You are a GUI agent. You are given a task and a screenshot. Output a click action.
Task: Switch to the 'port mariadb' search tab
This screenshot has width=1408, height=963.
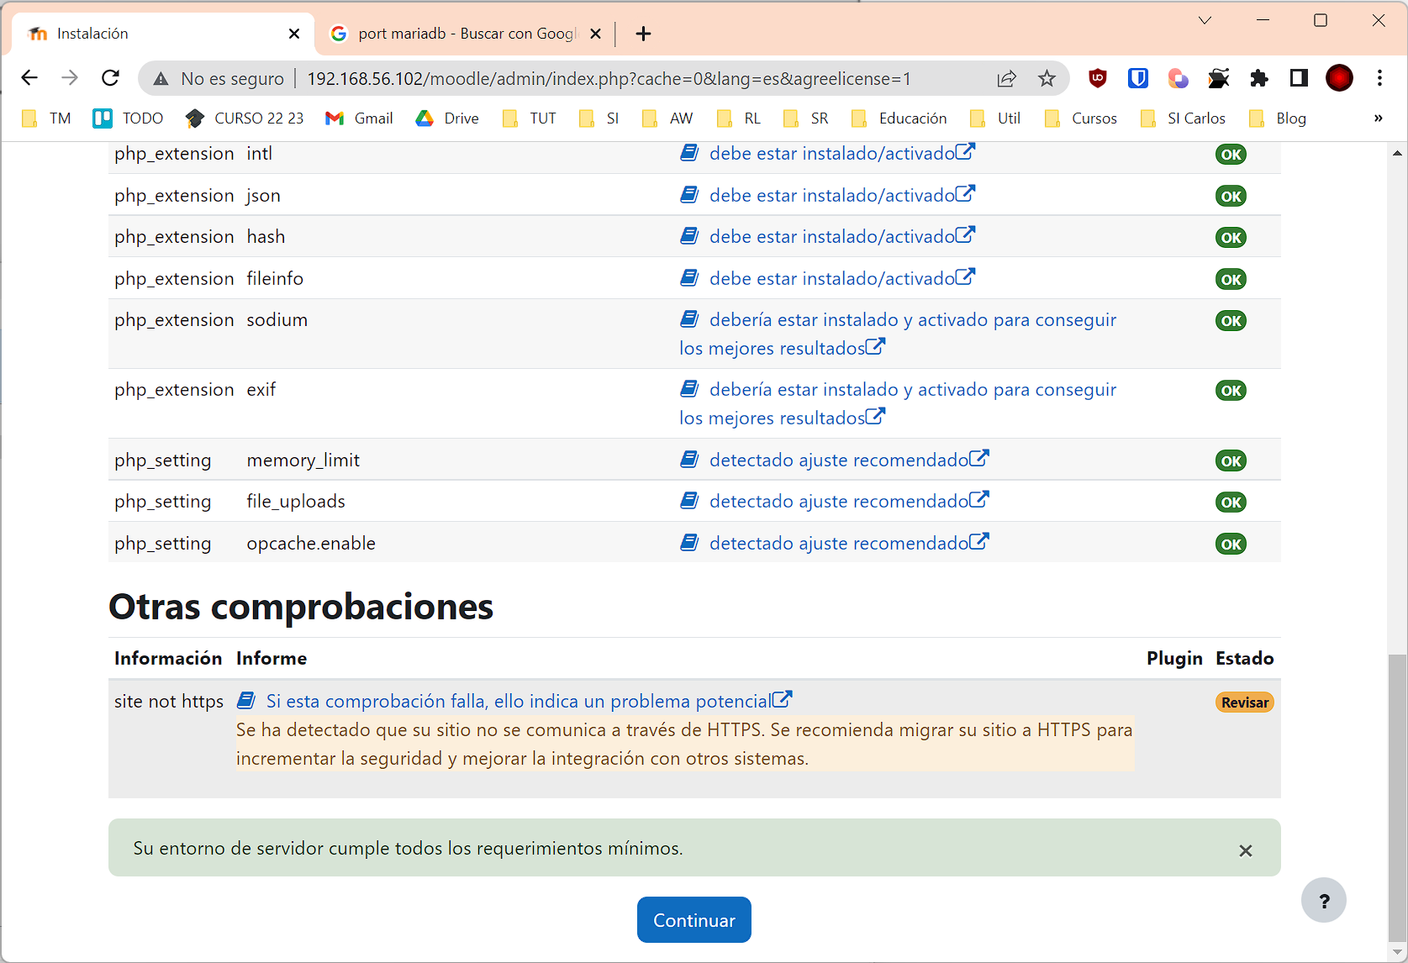pos(467,34)
